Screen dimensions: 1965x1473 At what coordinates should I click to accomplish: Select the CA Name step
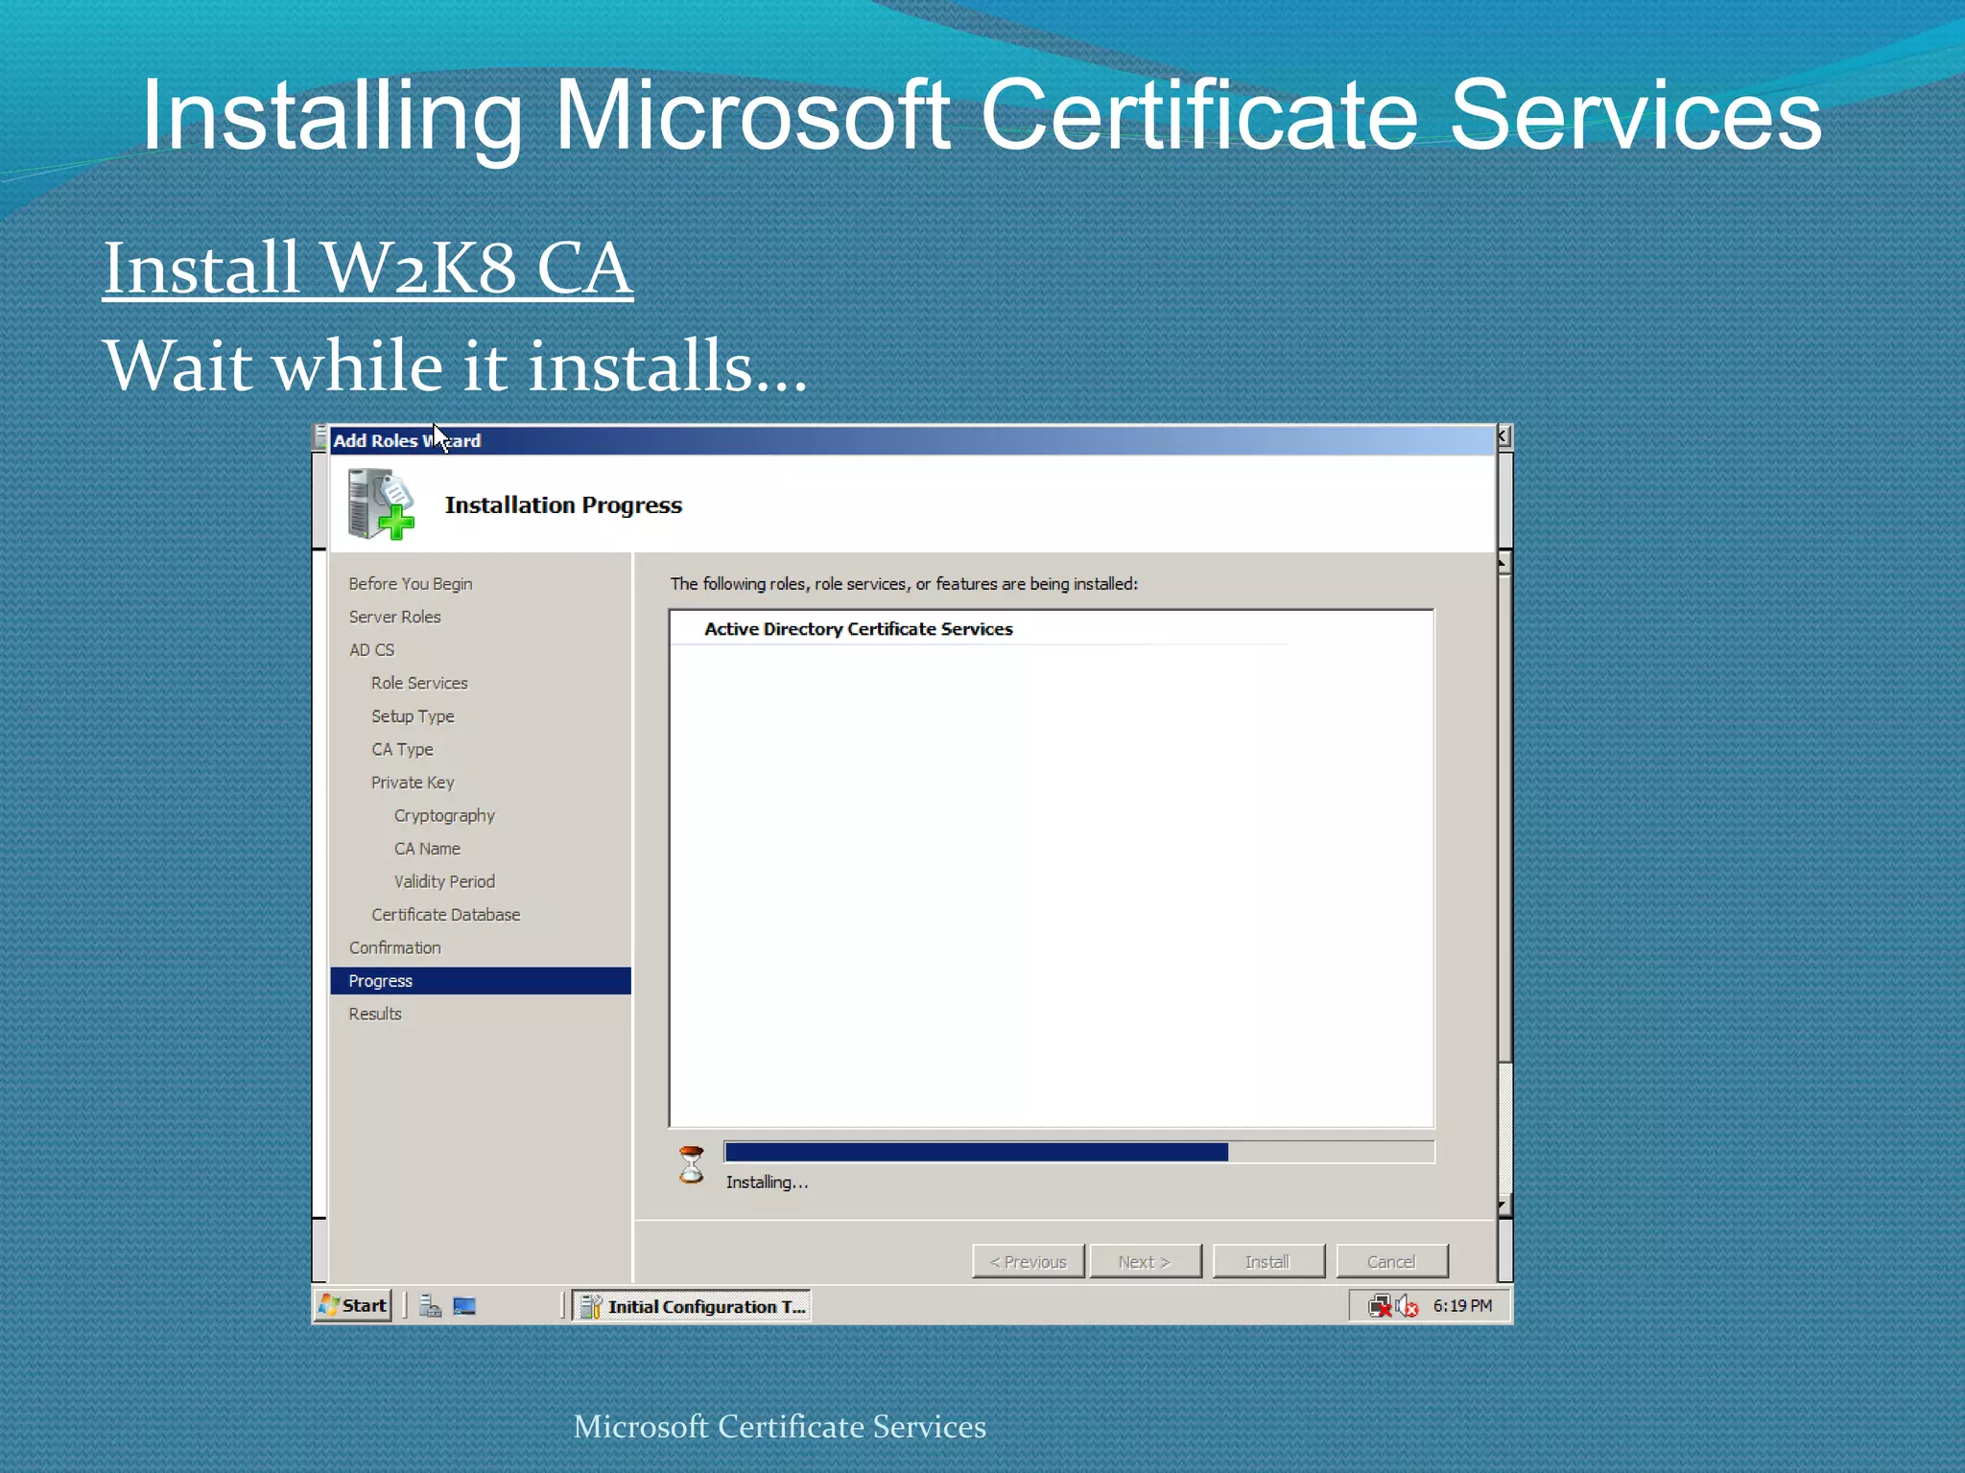[427, 849]
